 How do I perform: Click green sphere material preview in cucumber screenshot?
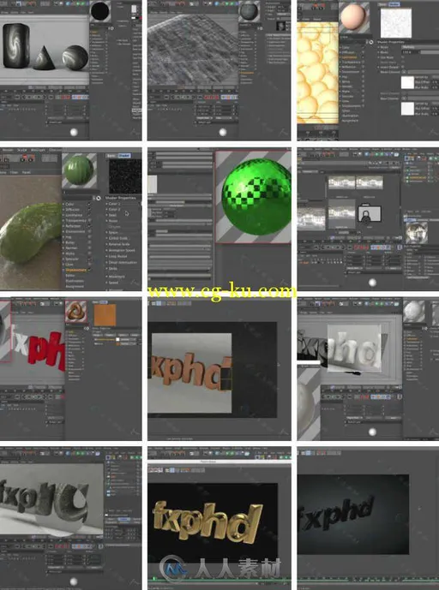coord(80,170)
